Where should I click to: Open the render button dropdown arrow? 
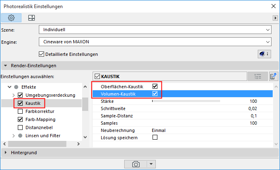(152, 164)
